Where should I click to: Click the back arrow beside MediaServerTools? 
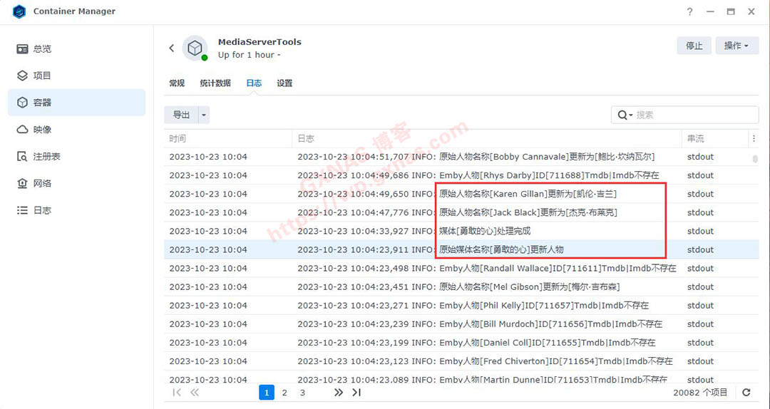point(171,48)
